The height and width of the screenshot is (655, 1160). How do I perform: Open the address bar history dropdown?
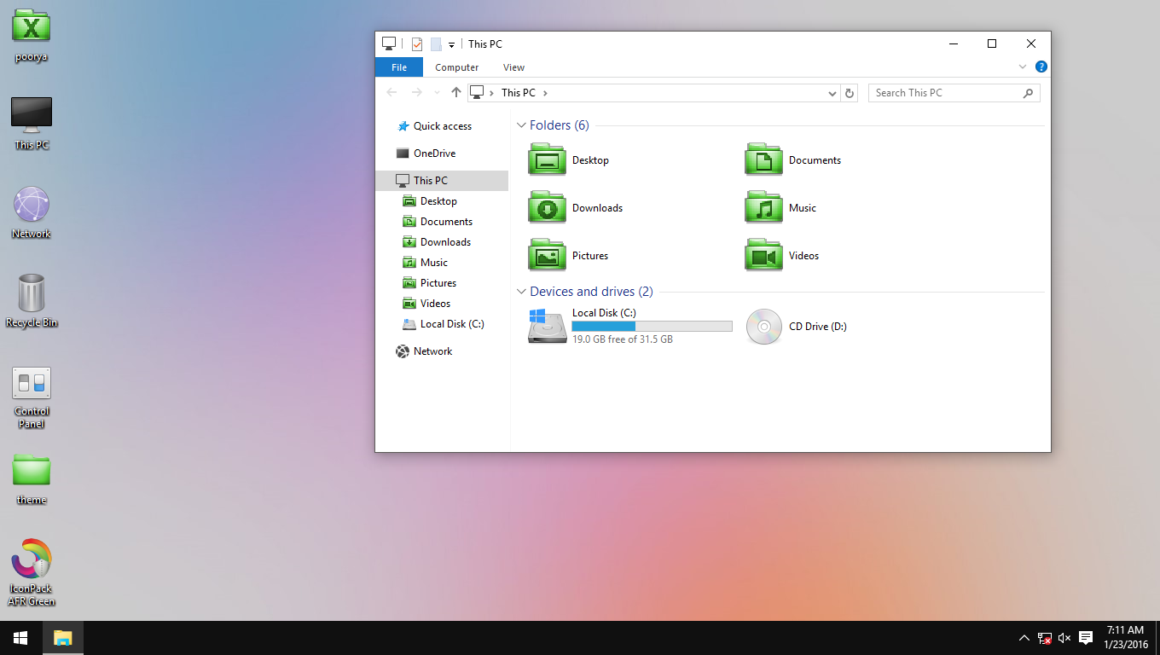832,92
